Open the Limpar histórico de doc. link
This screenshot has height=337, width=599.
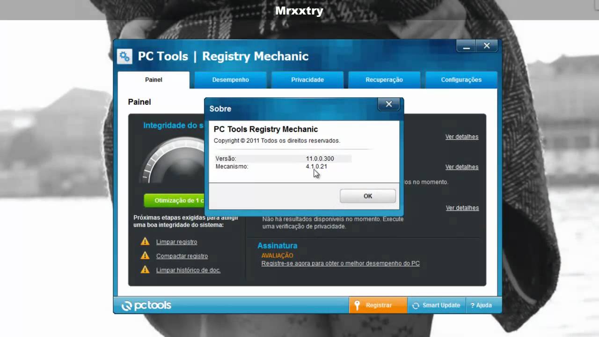(188, 270)
